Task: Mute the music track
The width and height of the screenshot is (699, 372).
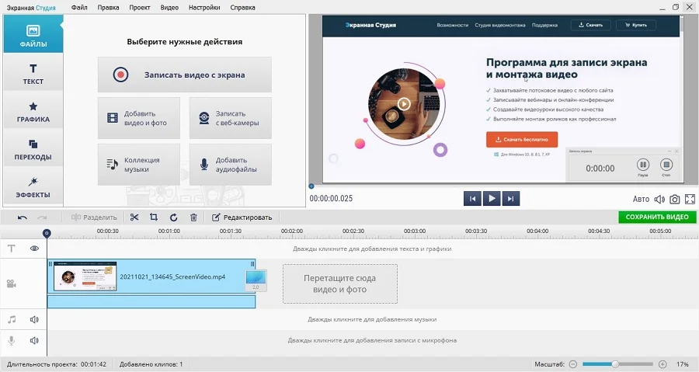Action: [34, 319]
